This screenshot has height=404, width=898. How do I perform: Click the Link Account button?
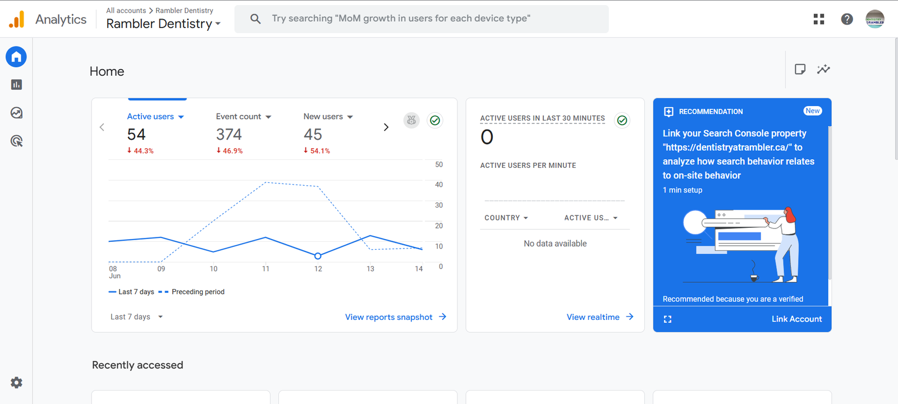(796, 319)
